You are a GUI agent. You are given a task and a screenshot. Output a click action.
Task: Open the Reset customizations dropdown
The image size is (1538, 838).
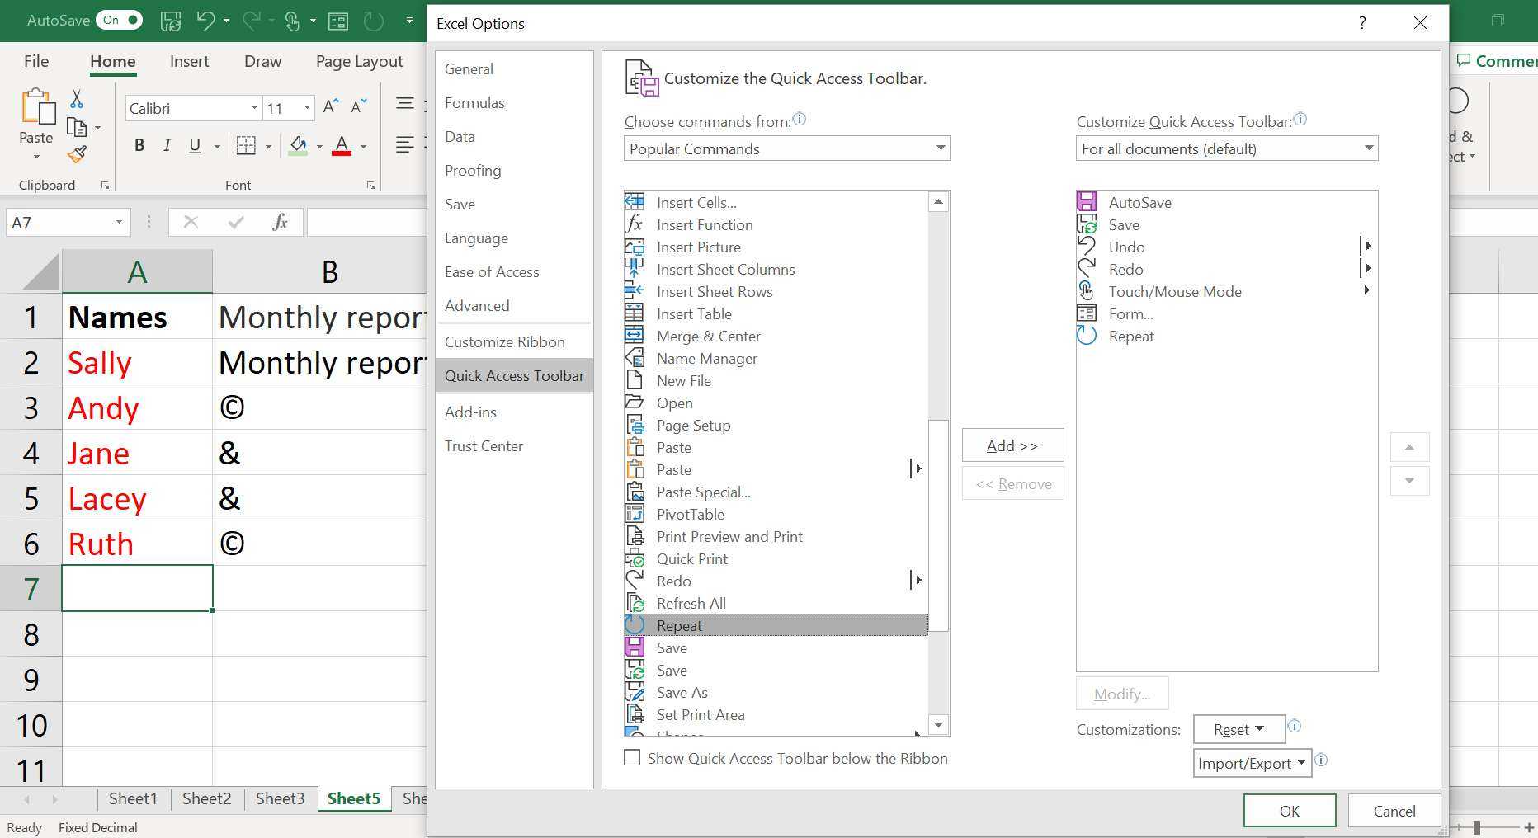tap(1238, 729)
